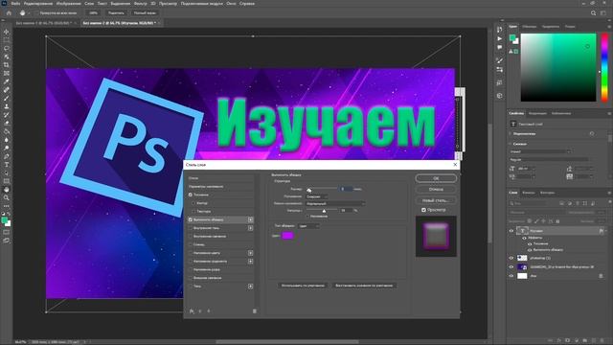Select the Horizontal Type tool
The width and height of the screenshot is (613, 345).
point(7,165)
